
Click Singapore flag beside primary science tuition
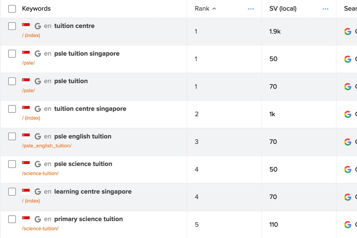point(26,219)
